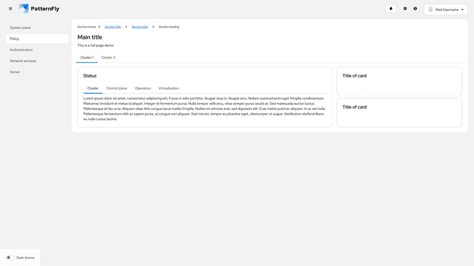The image size is (474, 266).
Task: Open notifications bell icon
Action: pos(390,9)
